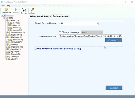Select the Starred (25) folder label
This screenshot has width=135, height=98.
(16, 54)
